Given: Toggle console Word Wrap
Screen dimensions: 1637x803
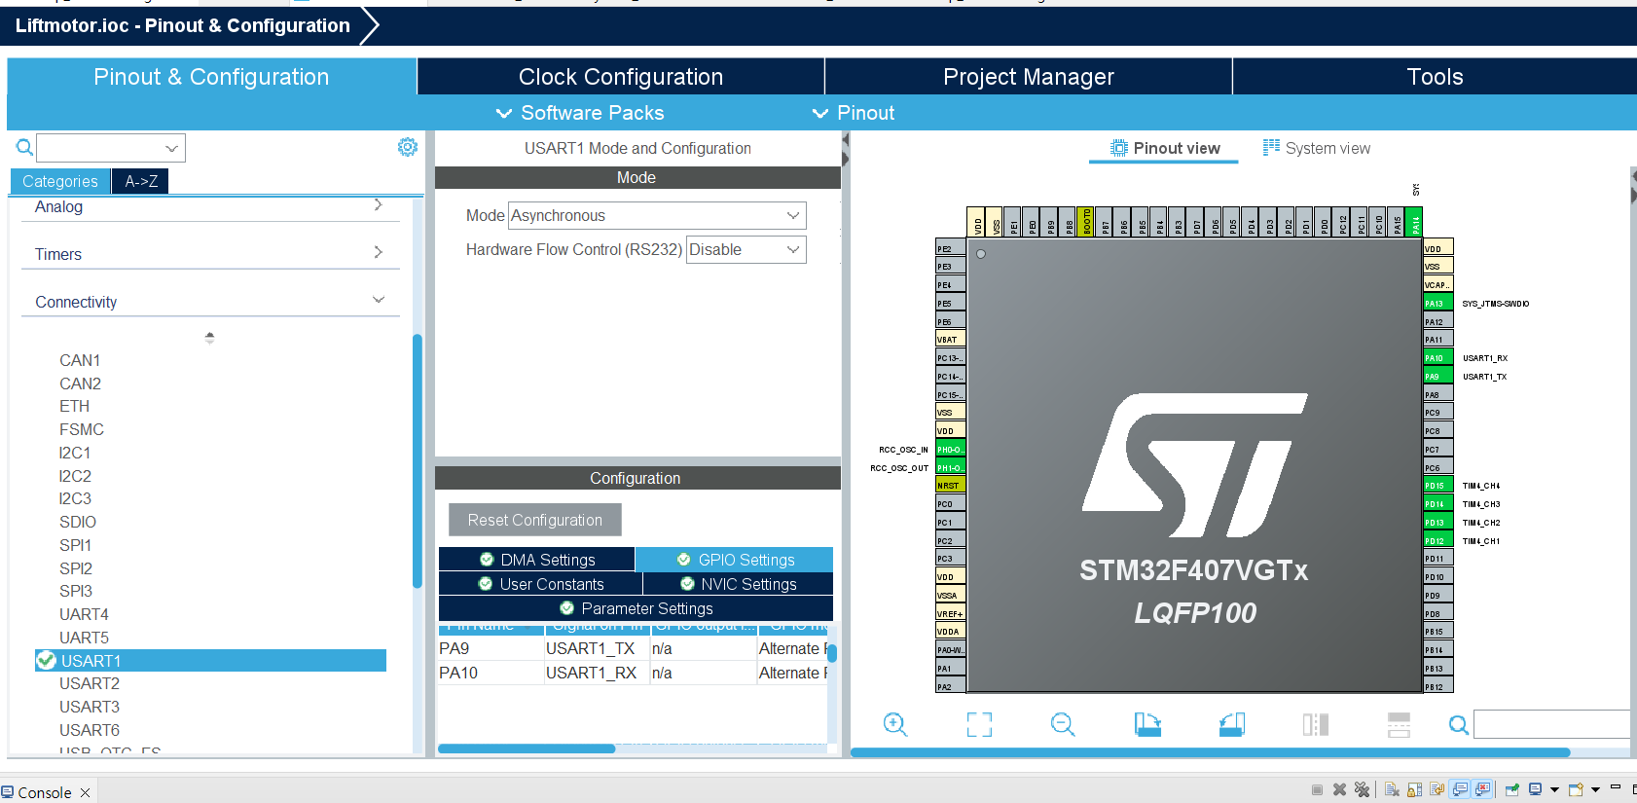Looking at the screenshot, I should click(x=1437, y=789).
